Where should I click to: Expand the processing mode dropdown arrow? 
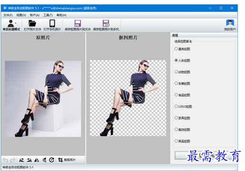point(16,23)
